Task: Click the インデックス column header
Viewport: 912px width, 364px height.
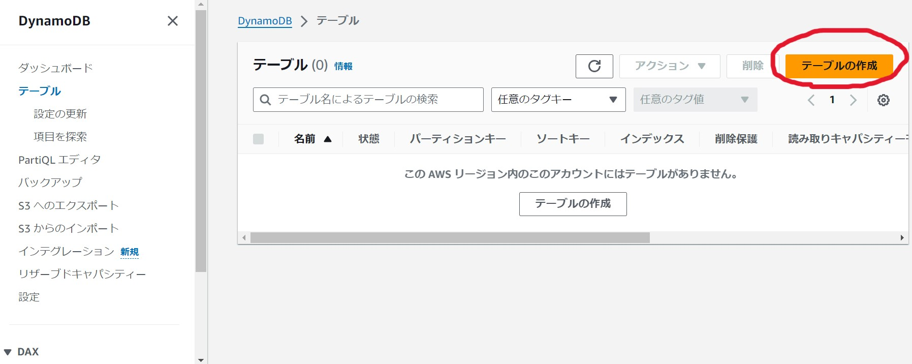Action: coord(652,139)
